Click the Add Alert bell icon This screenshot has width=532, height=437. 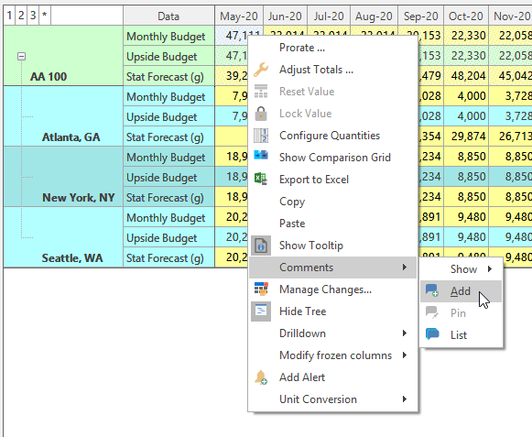[x=261, y=377]
